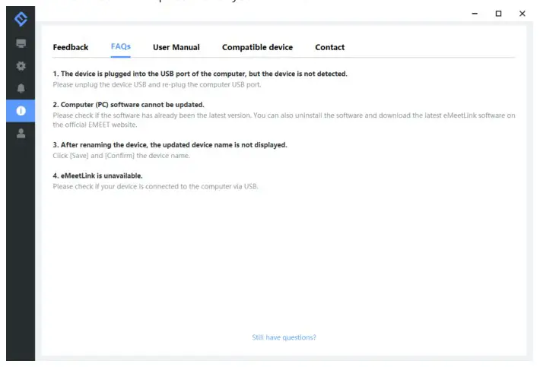Click FAQ 4 'eMeetLink is unavailable'

coord(97,176)
